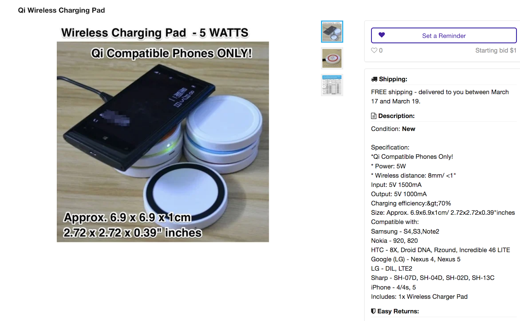Image resolution: width=520 pixels, height=321 pixels.
Task: Click the purple heart icon in the reminder button
Action: pyautogui.click(x=382, y=35)
